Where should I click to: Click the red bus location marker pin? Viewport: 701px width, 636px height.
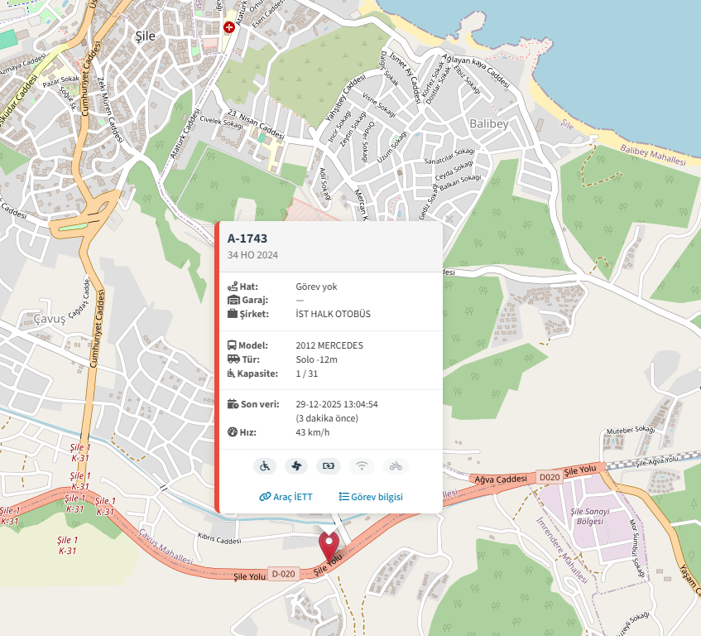(329, 547)
